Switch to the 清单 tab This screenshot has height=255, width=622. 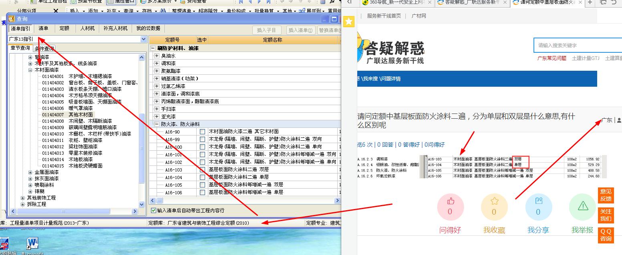(43, 28)
